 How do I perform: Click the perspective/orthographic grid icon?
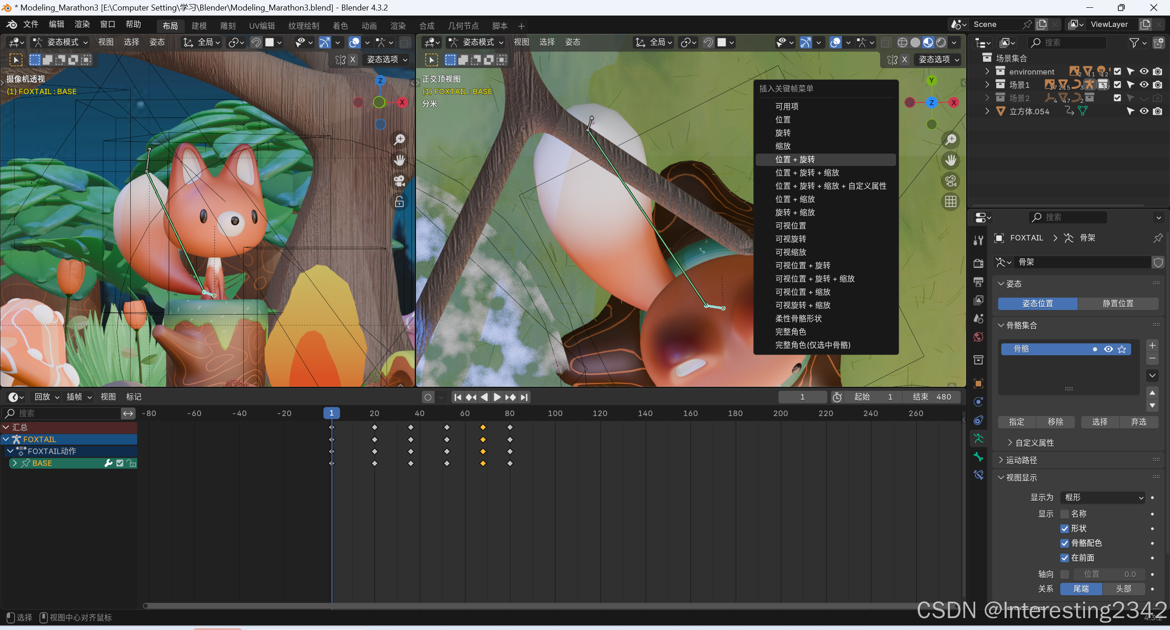(x=951, y=202)
